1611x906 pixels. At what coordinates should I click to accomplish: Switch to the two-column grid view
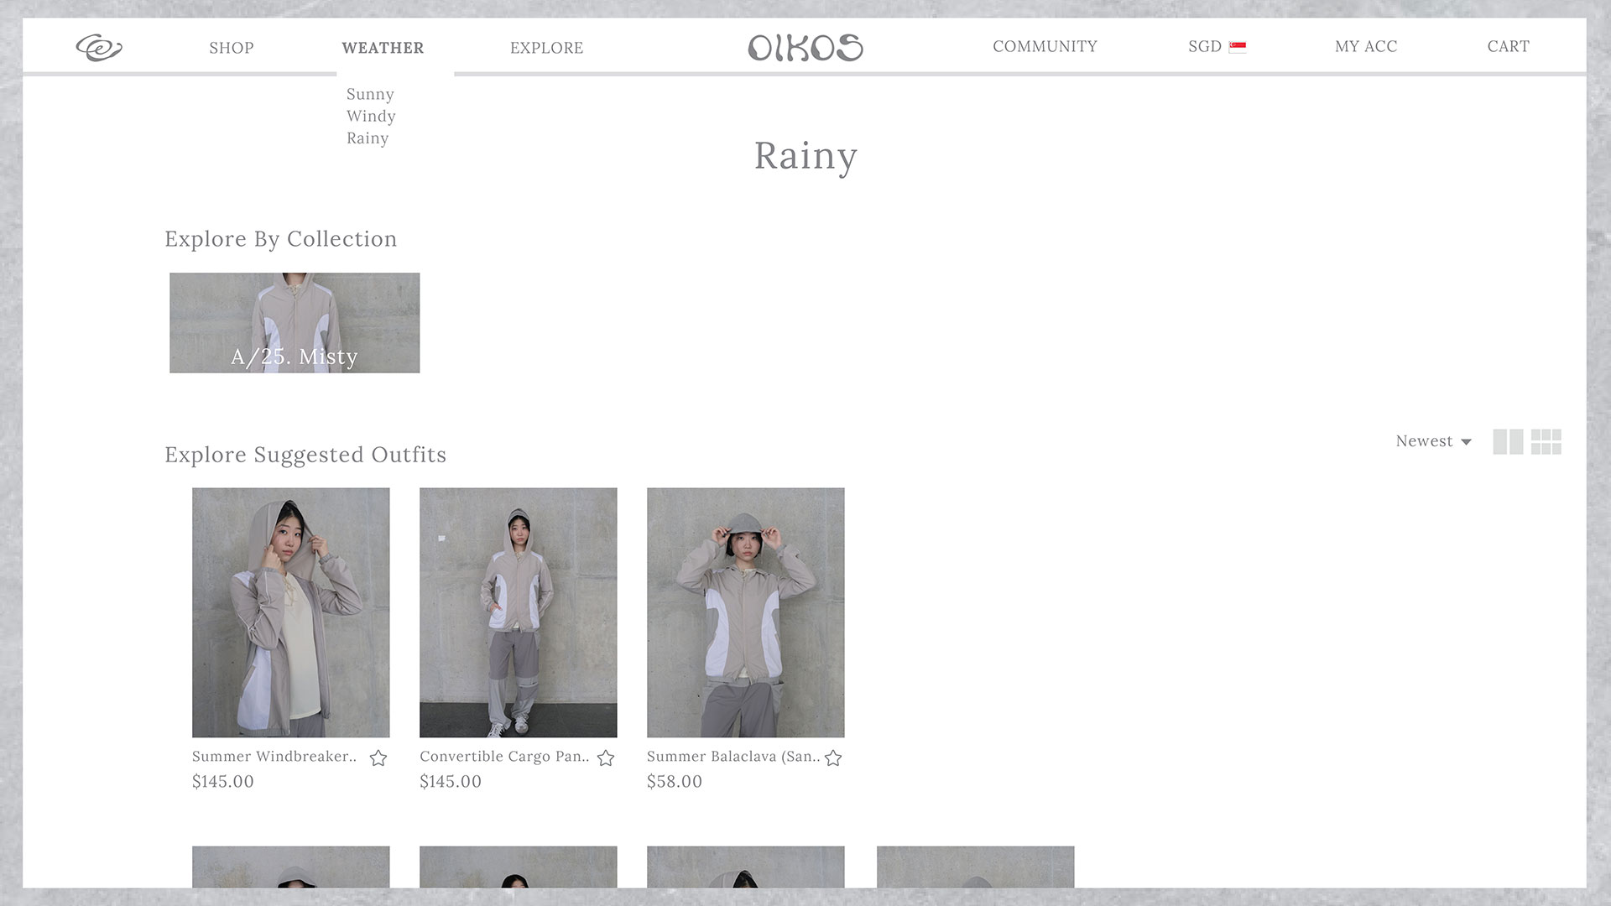[x=1508, y=442]
